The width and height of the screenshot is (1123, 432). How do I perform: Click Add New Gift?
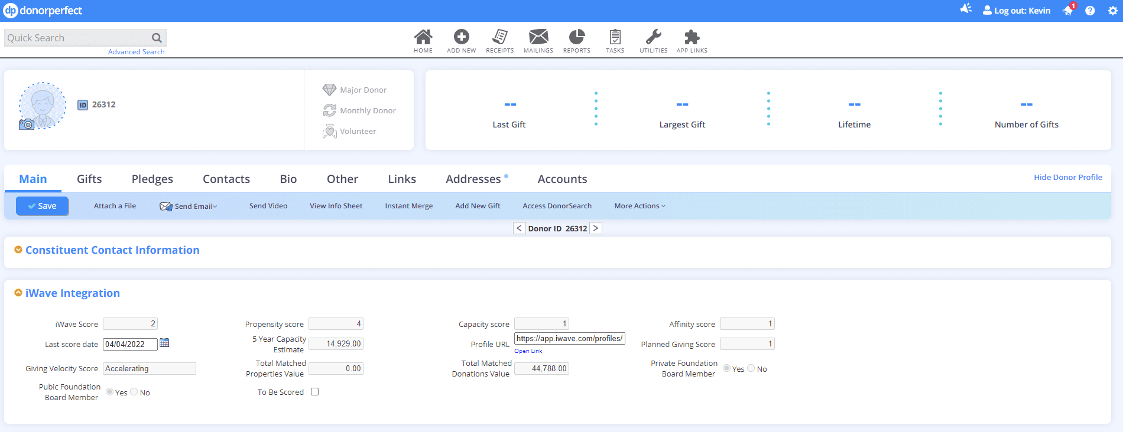(478, 206)
